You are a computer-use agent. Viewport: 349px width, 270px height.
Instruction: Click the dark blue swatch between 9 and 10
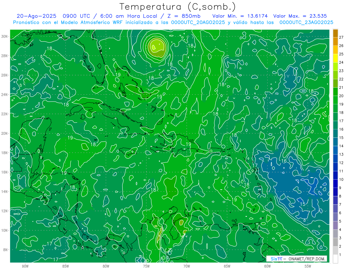pos(335,184)
